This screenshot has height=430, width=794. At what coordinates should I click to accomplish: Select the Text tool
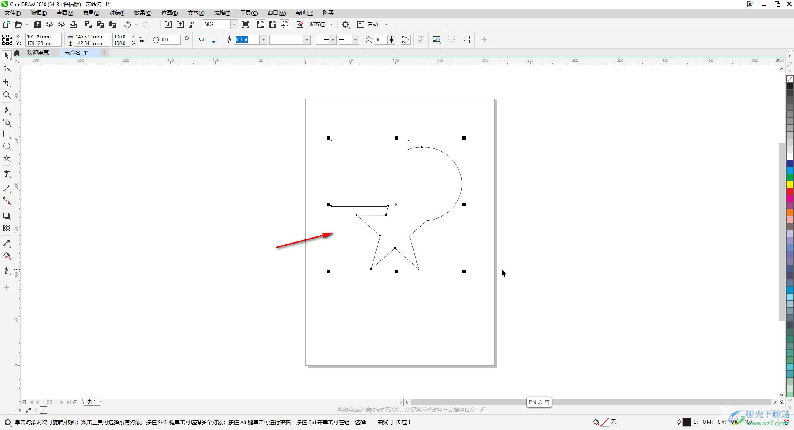pos(7,174)
